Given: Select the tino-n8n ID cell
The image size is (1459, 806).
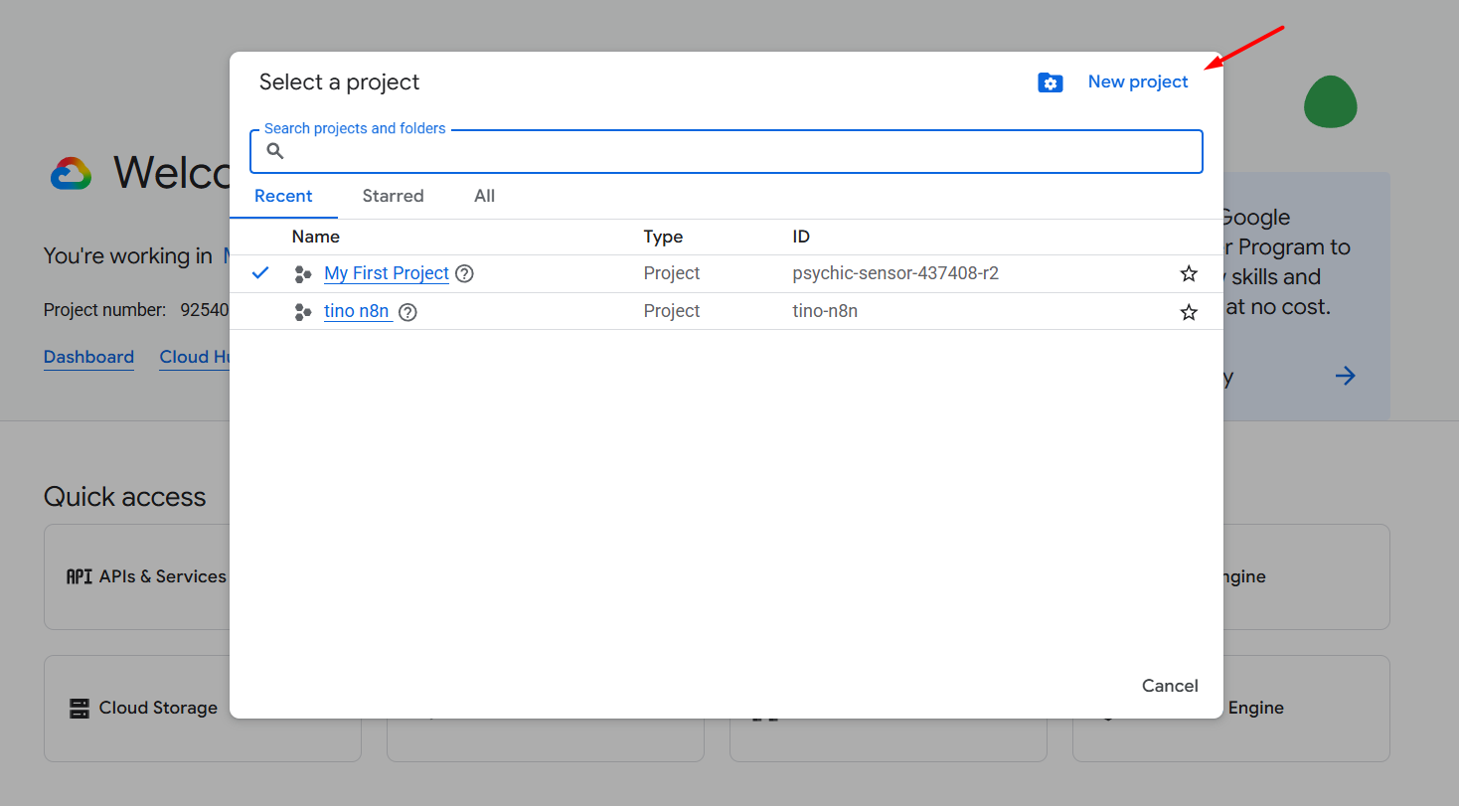Looking at the screenshot, I should [x=825, y=311].
